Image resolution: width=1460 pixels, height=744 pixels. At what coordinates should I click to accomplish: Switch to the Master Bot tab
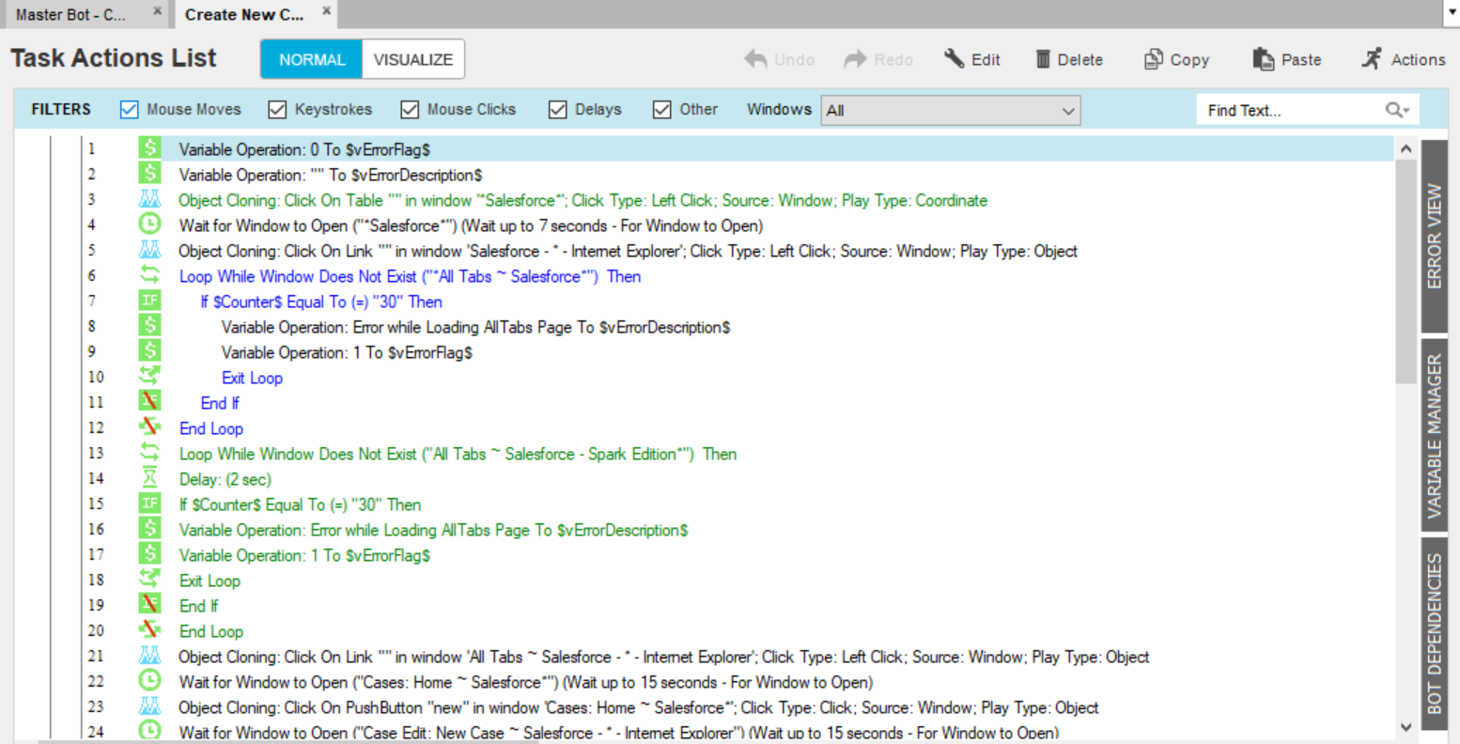tap(71, 14)
